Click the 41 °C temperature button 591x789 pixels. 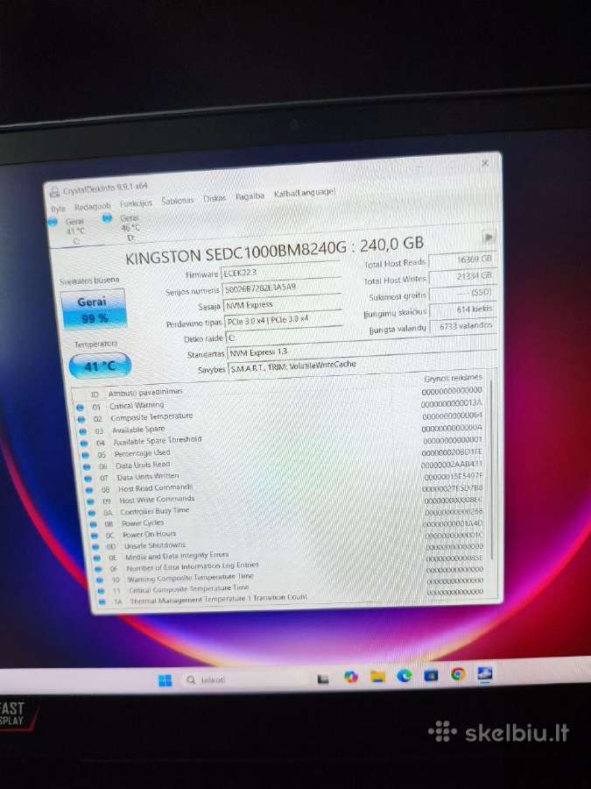pos(100,366)
